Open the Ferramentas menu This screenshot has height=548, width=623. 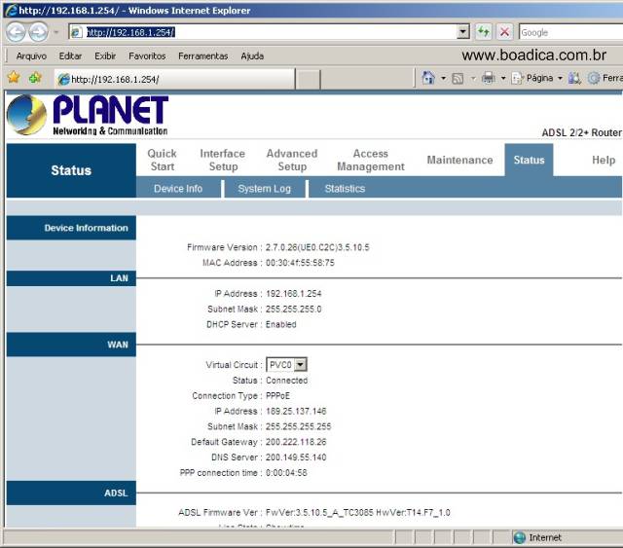click(x=203, y=56)
